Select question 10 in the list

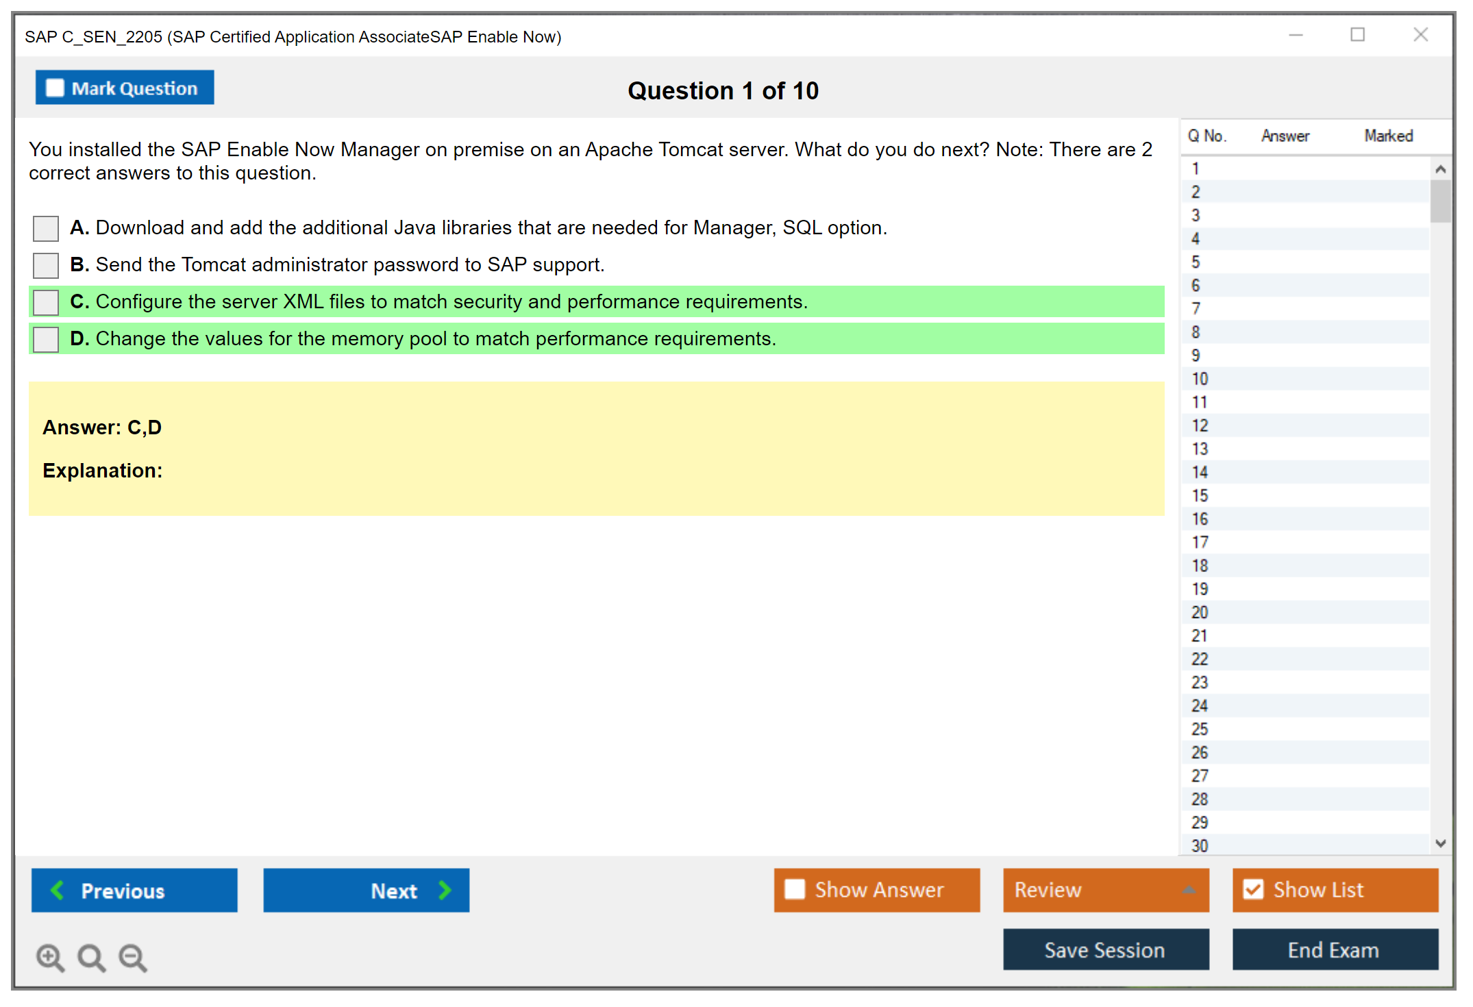coord(1200,379)
